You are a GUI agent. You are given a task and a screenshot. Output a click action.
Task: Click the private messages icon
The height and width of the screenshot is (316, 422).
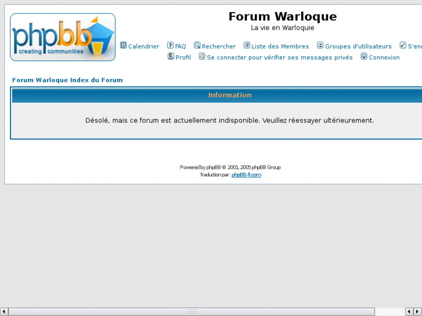click(202, 56)
